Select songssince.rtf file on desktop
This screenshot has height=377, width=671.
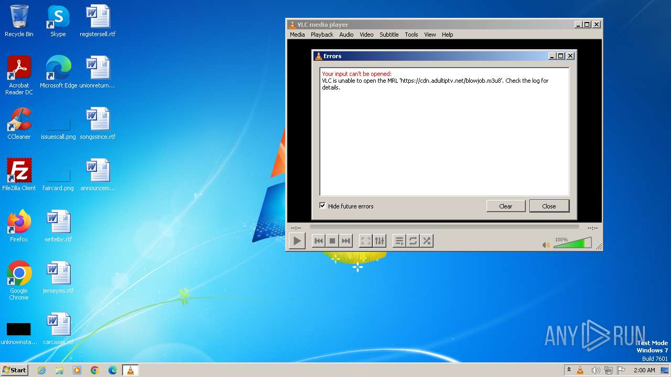click(98, 124)
